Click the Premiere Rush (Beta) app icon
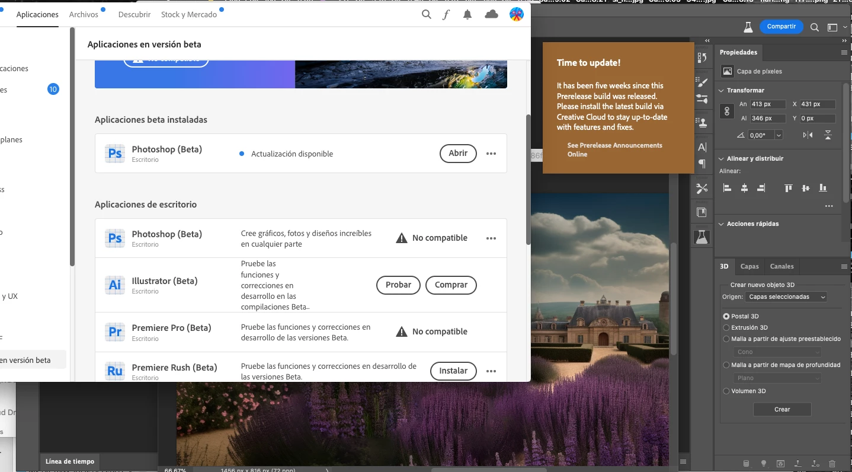This screenshot has height=472, width=852. click(114, 371)
